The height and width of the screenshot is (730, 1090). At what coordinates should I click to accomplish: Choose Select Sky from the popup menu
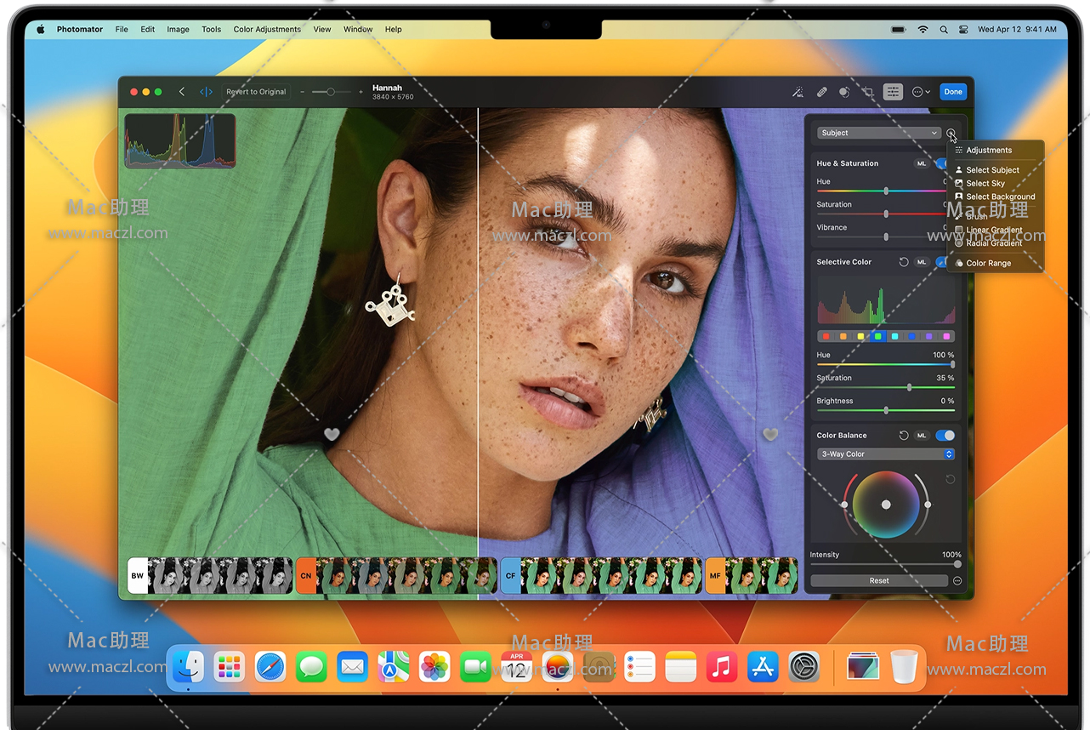tap(985, 184)
